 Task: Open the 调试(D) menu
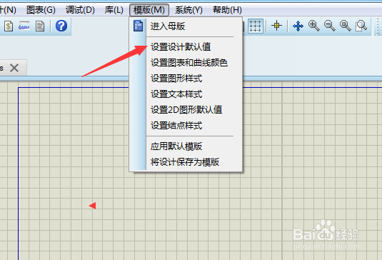tap(80, 10)
